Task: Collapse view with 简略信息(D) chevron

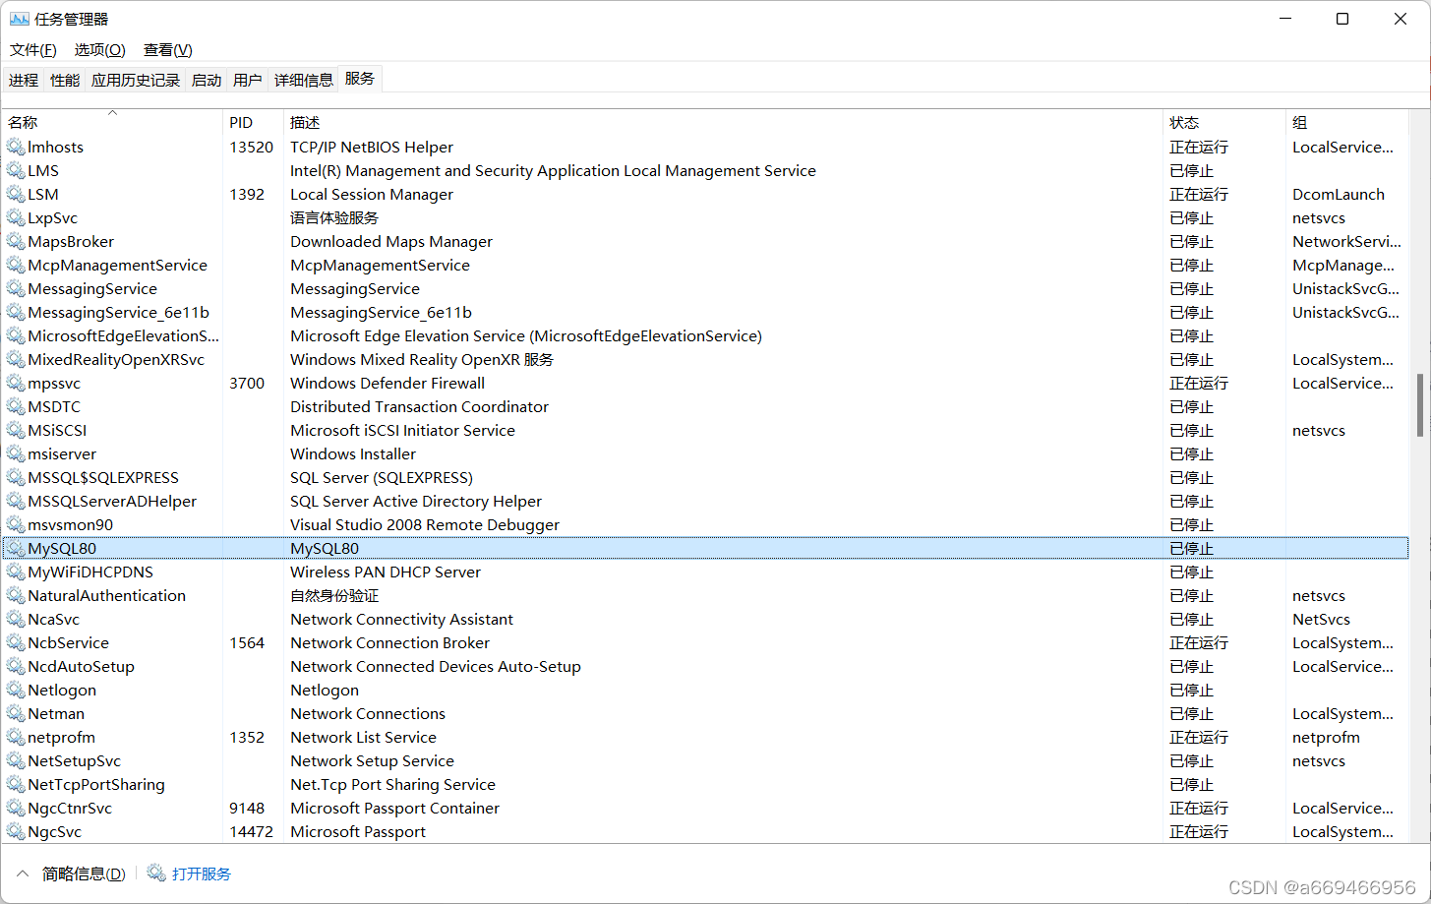Action: [23, 874]
